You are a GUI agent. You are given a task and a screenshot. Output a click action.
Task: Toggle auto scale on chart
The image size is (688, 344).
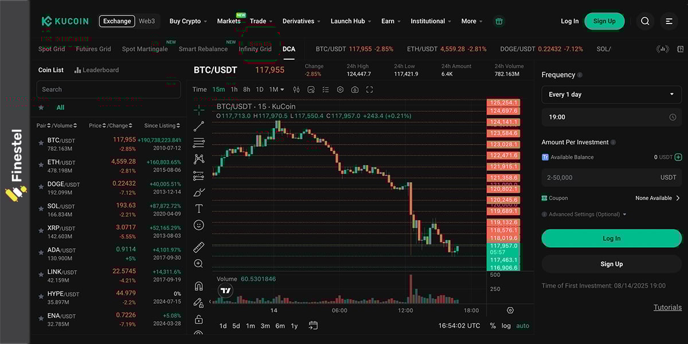523,326
